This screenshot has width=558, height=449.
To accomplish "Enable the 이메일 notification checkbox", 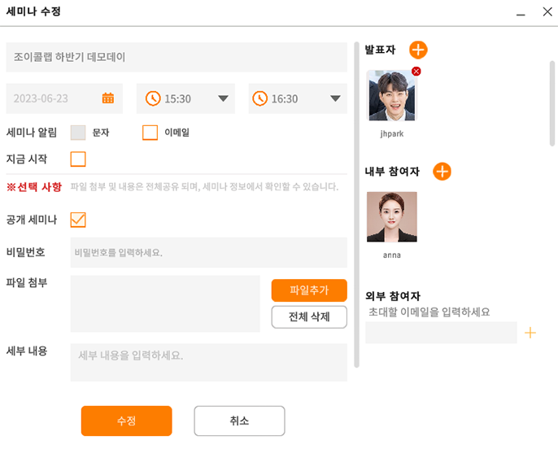I will coord(150,133).
